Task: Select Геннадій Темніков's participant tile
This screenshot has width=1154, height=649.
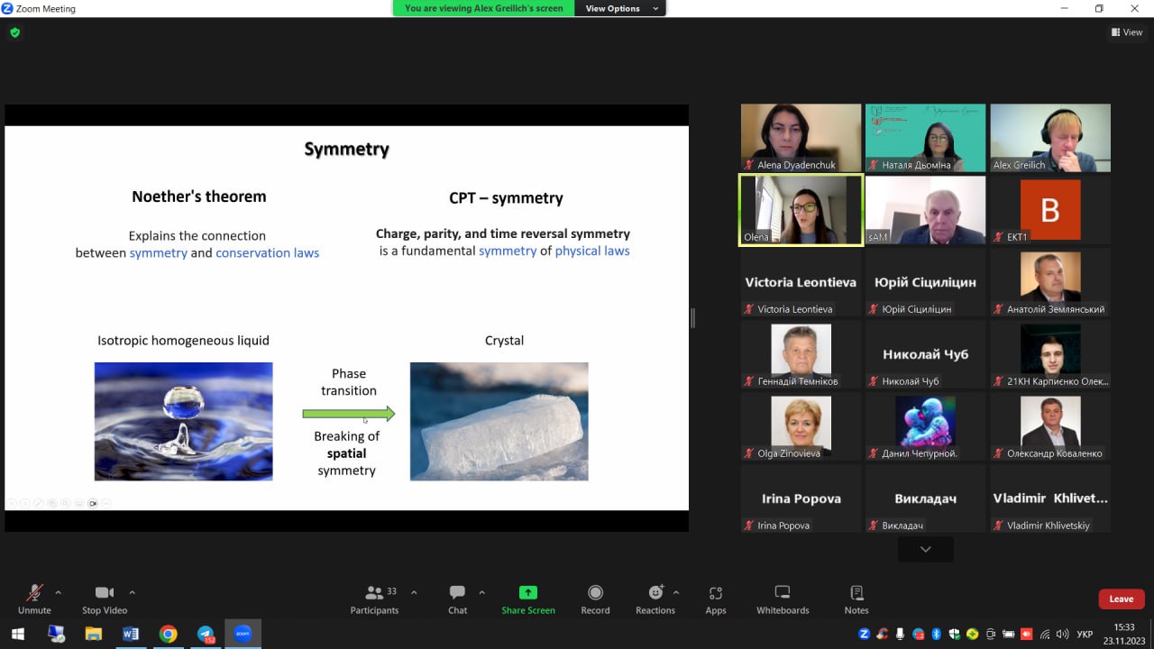Action: tap(801, 354)
